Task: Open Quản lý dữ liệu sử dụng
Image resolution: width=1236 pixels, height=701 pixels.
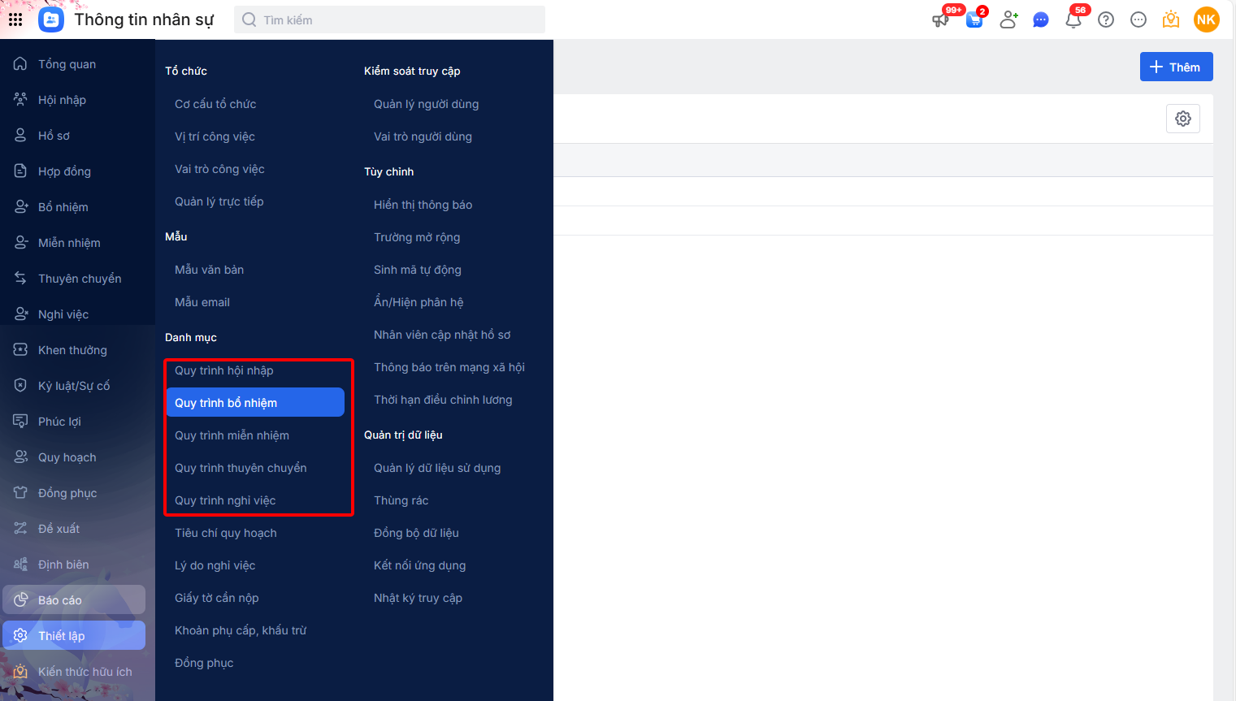Action: coord(437,468)
